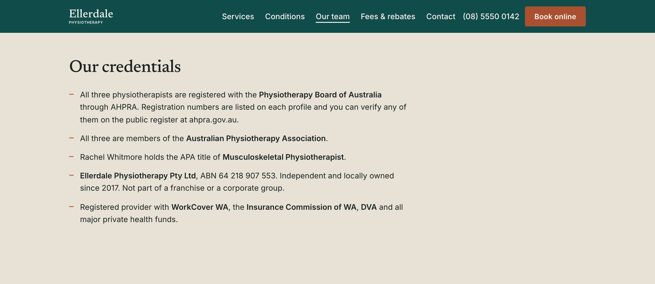Screen dimensions: 655x284
Task: Click the WorkCover WA text
Action: [x=200, y=207]
